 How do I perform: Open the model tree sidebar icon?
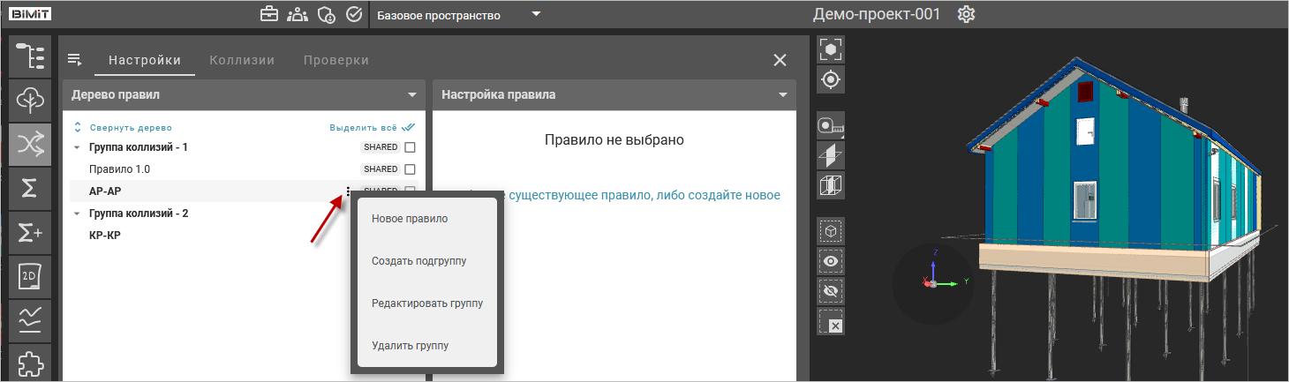pyautogui.click(x=30, y=56)
